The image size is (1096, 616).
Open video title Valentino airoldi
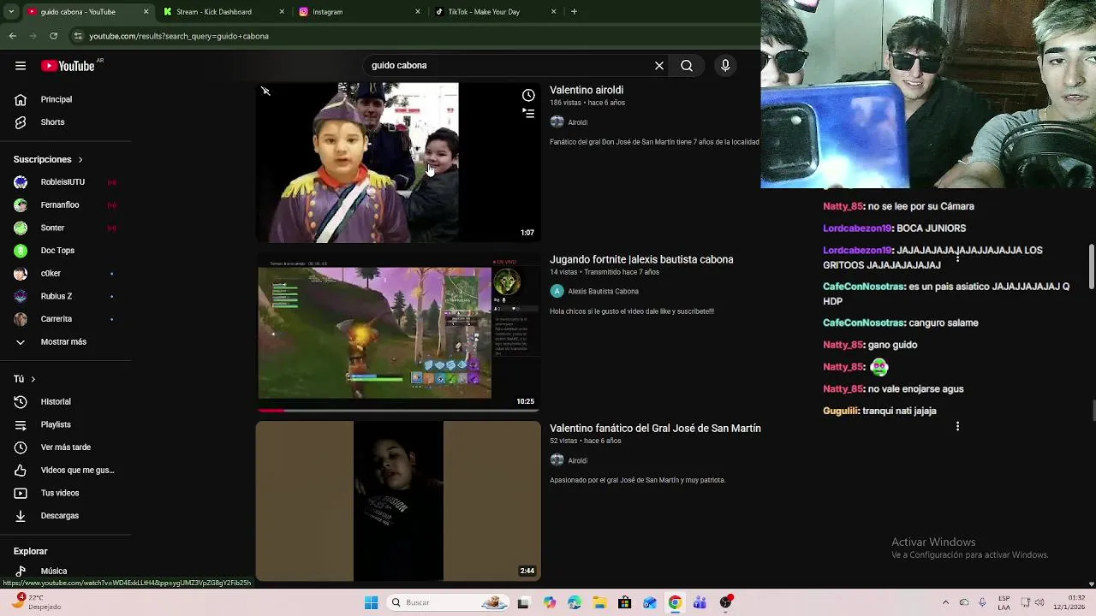pyautogui.click(x=587, y=90)
